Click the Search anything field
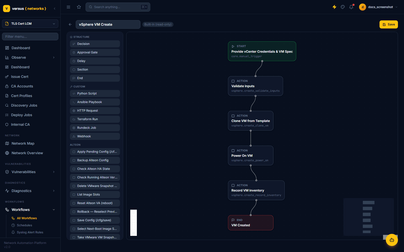This screenshot has width=404, height=252. [118, 7]
